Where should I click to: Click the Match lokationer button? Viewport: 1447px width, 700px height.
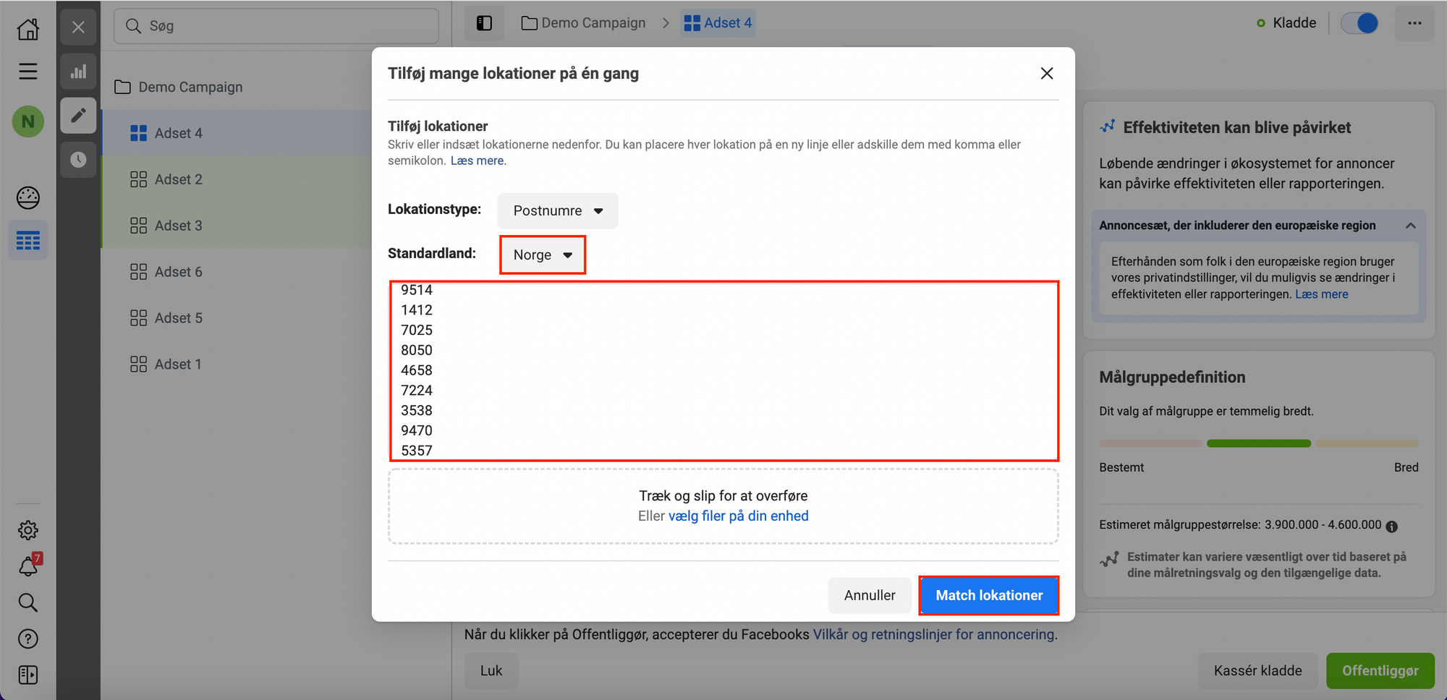(x=989, y=595)
